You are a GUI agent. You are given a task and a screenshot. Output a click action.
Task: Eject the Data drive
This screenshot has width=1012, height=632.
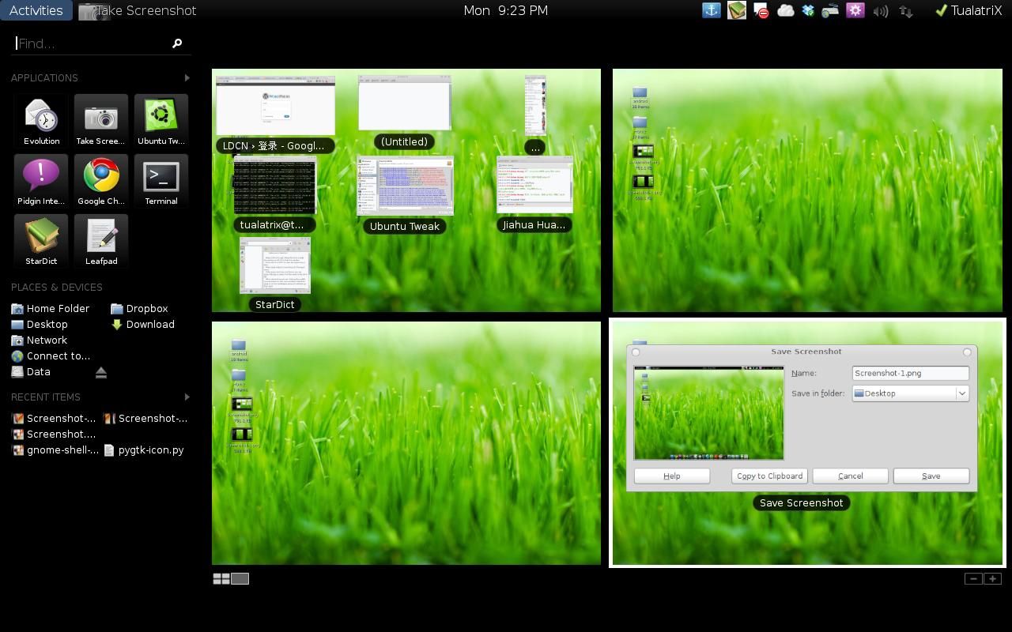point(100,372)
